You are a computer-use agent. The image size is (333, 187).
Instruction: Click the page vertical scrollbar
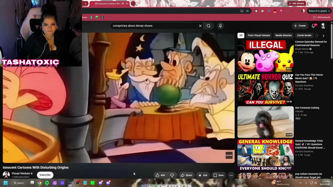coord(332,42)
